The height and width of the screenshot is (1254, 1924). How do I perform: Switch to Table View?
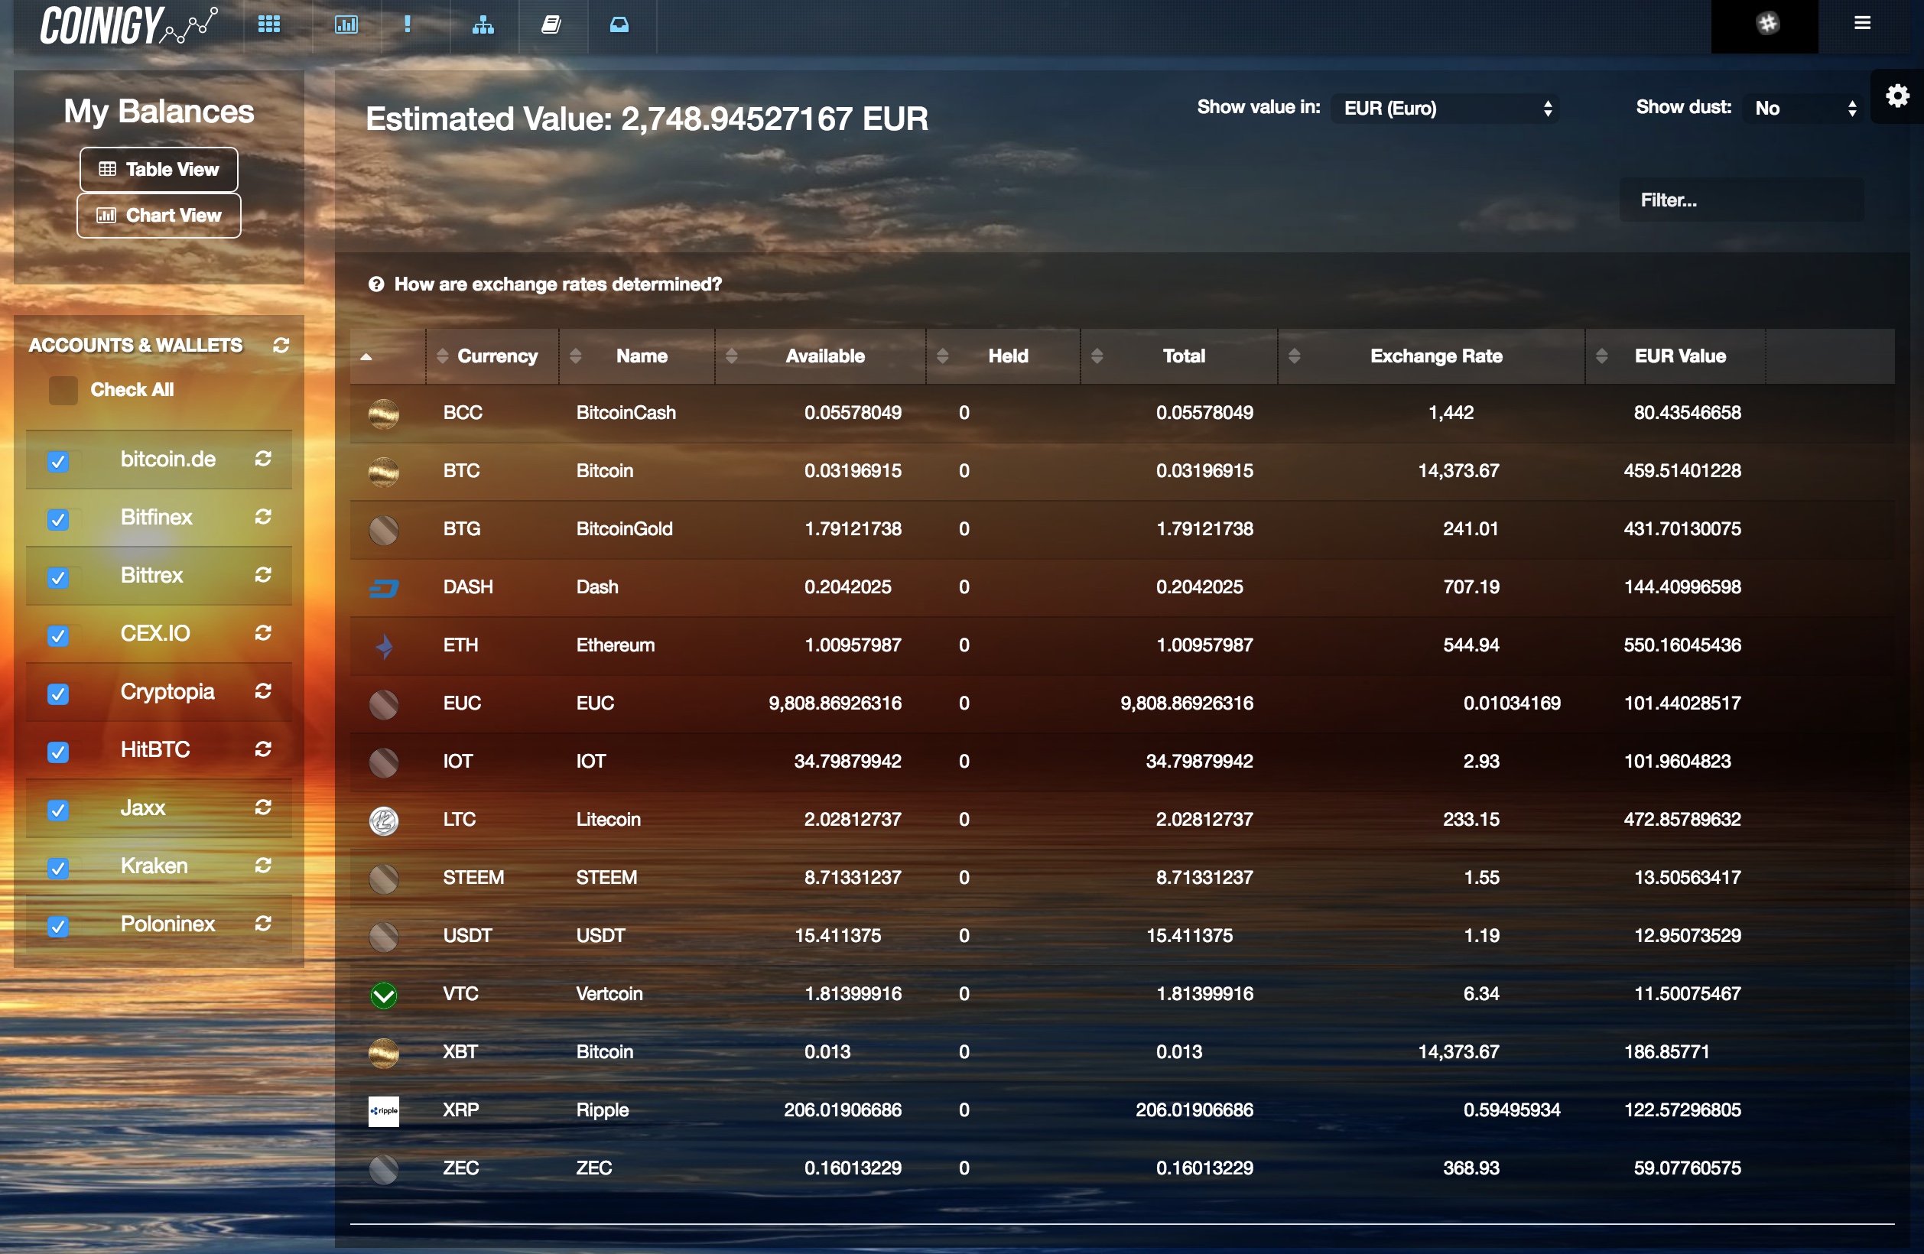point(158,170)
